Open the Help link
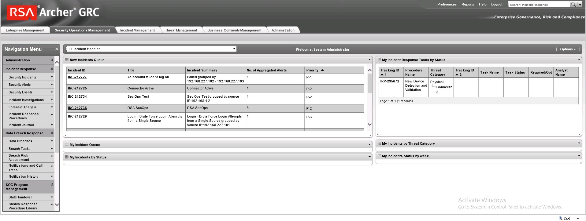The height and width of the screenshot is (221, 586). click(x=483, y=4)
